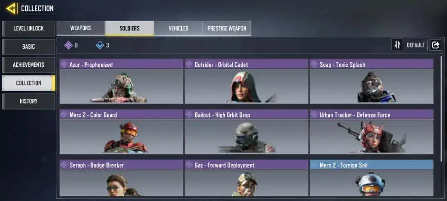Open the Prestige Weapon tab
The image size is (447, 201).
point(227,28)
